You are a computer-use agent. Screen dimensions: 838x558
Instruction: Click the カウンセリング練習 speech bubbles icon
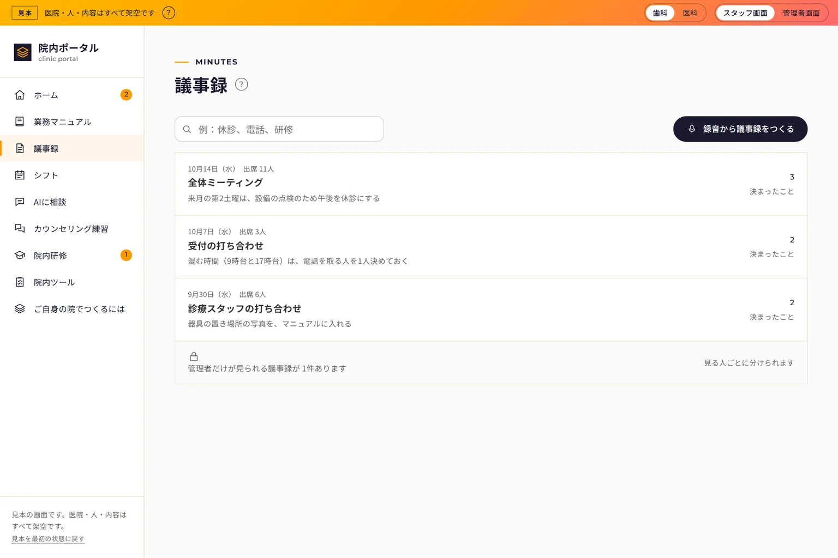20,228
